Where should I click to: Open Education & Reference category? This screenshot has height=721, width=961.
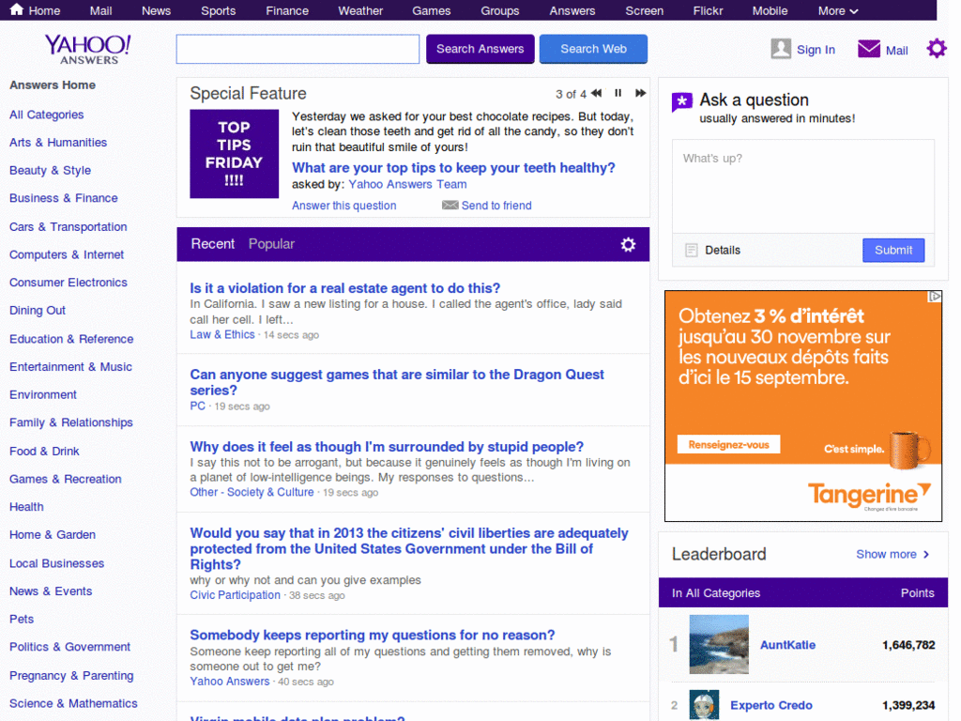click(x=71, y=339)
